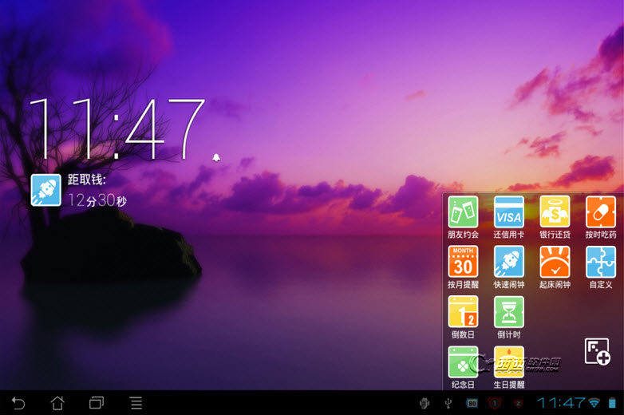Choose the 倒数日 countdown icon
Viewport: 624px width, 415px height.
click(463, 311)
